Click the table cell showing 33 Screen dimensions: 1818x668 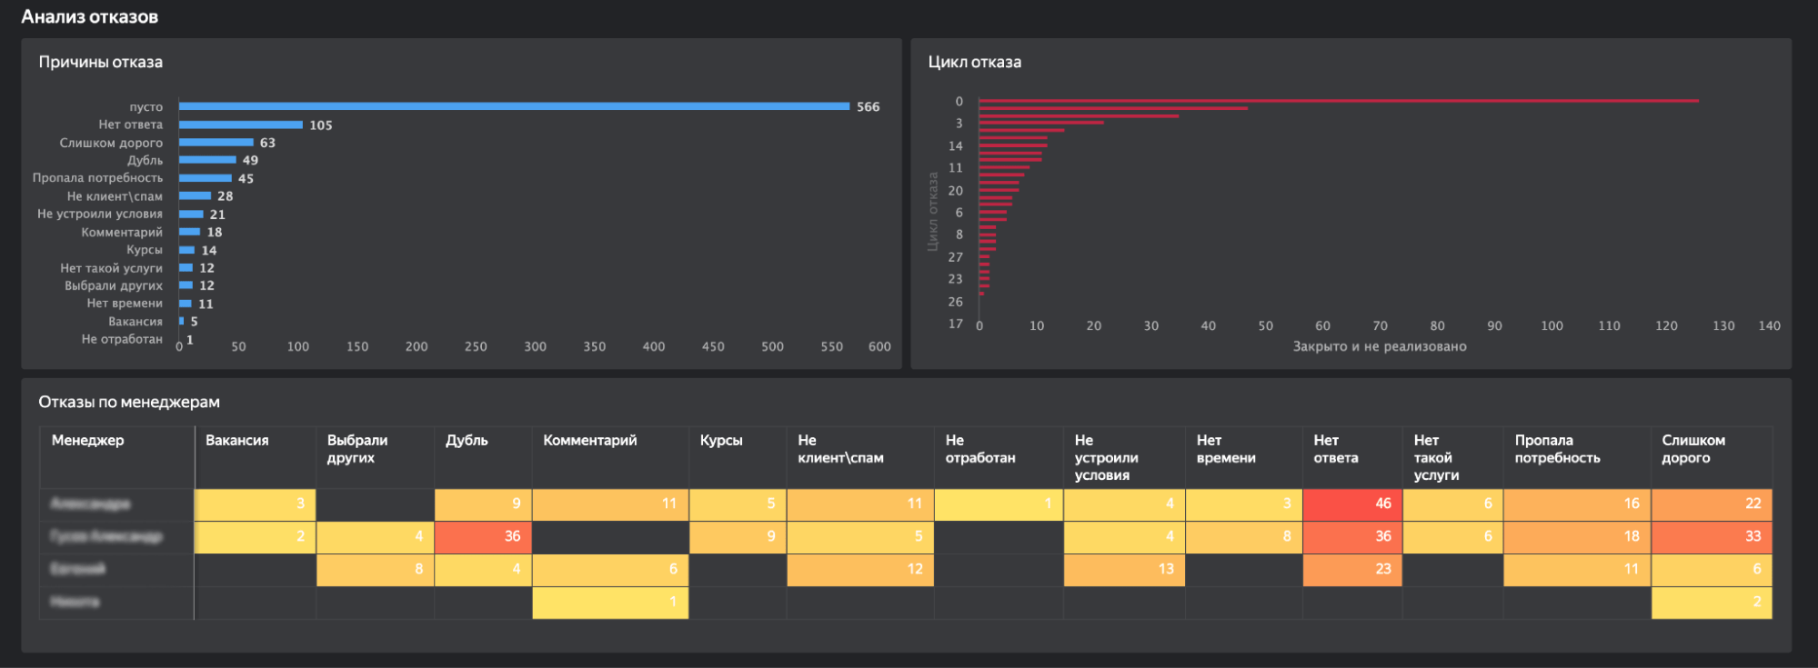point(1712,536)
